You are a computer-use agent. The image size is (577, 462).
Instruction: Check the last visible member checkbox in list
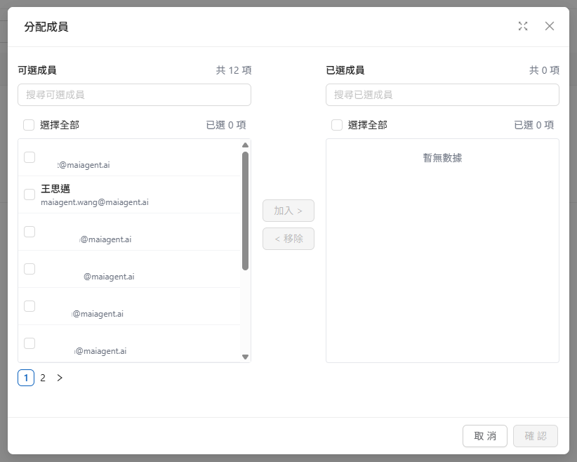click(29, 343)
